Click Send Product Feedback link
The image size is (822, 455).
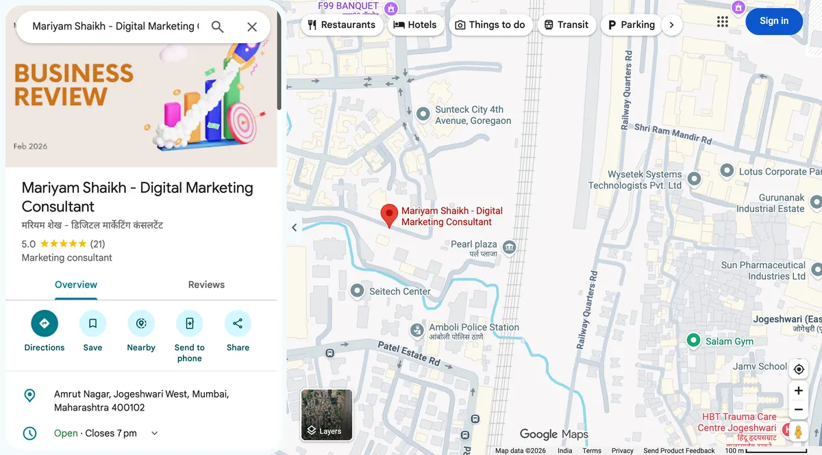679,450
